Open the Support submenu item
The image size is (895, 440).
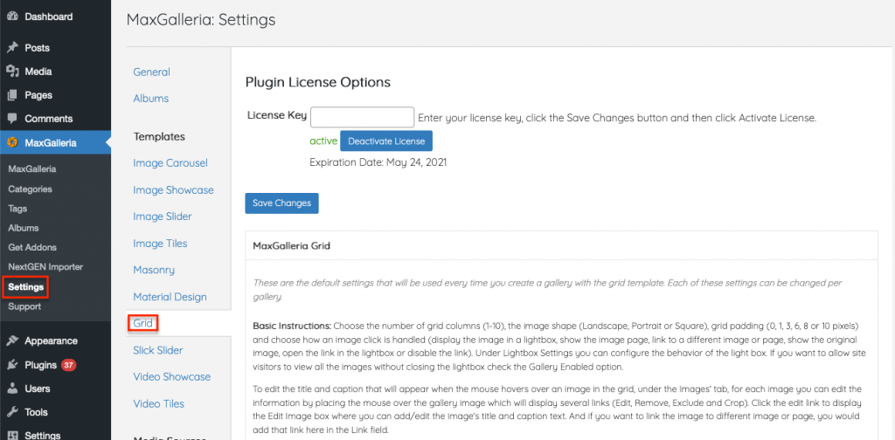pos(24,306)
